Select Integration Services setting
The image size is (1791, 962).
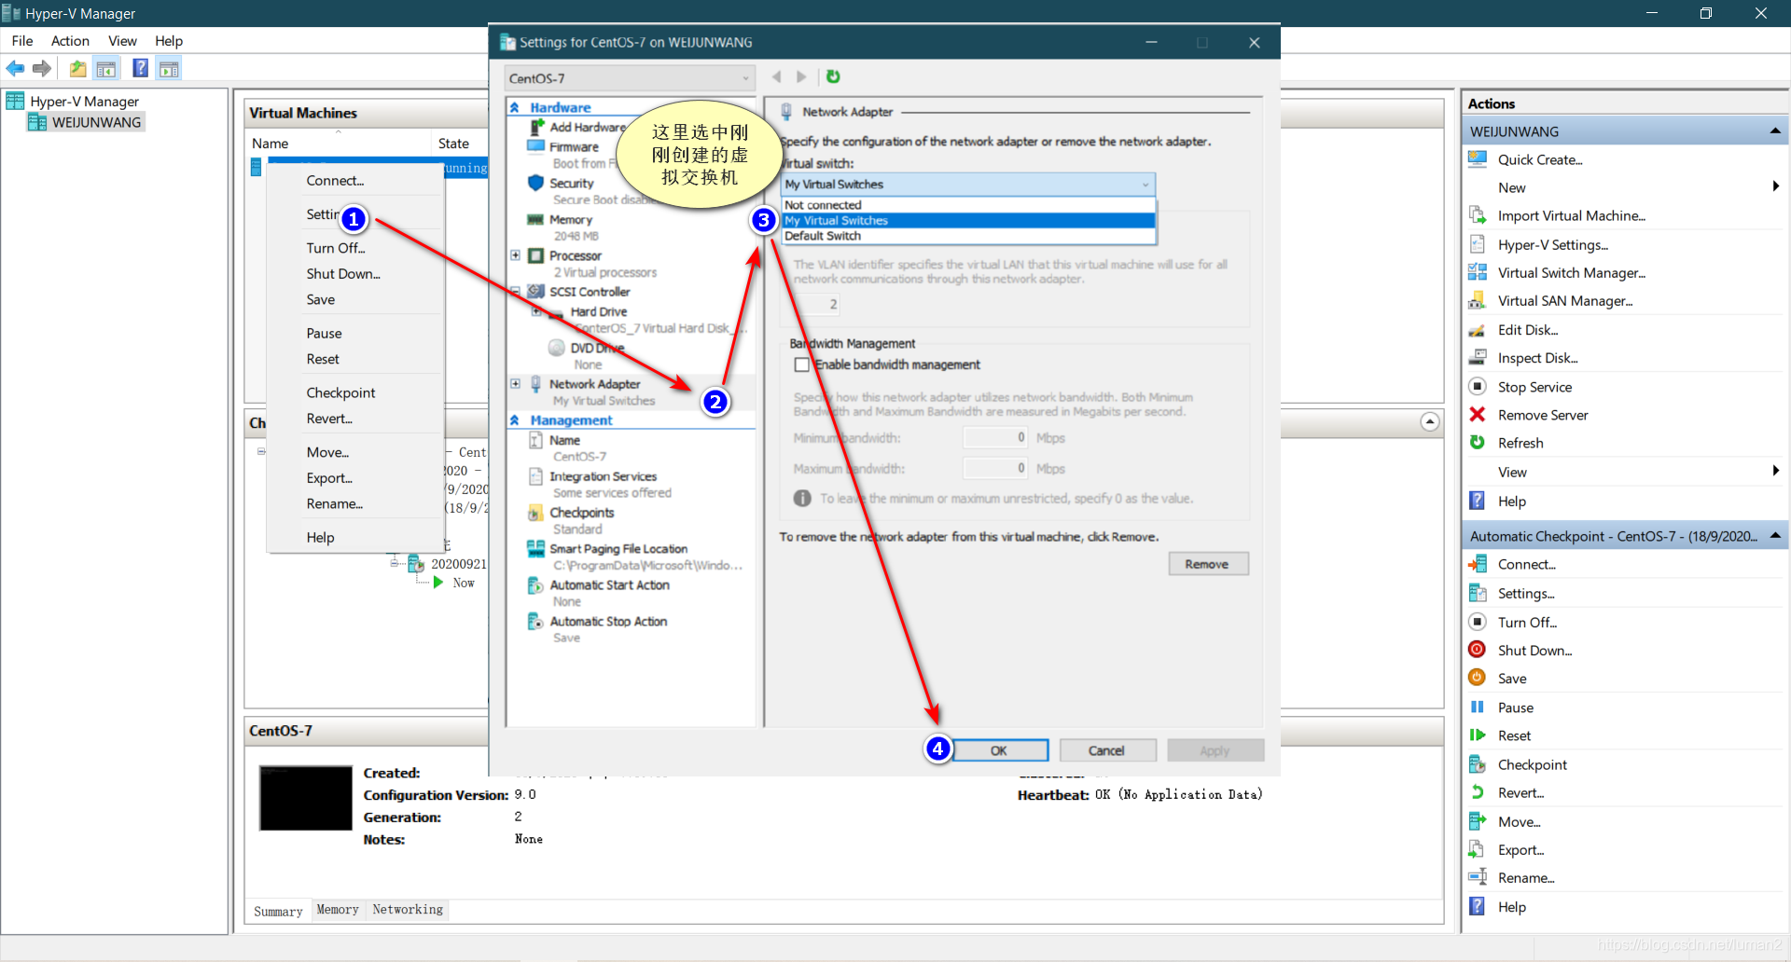coord(603,476)
